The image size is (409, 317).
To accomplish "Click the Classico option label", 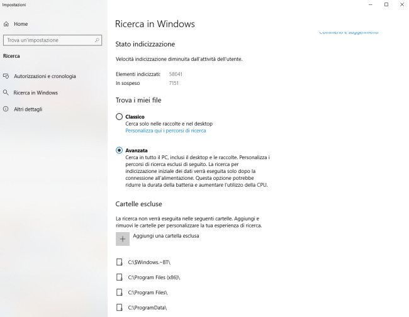I will point(135,116).
